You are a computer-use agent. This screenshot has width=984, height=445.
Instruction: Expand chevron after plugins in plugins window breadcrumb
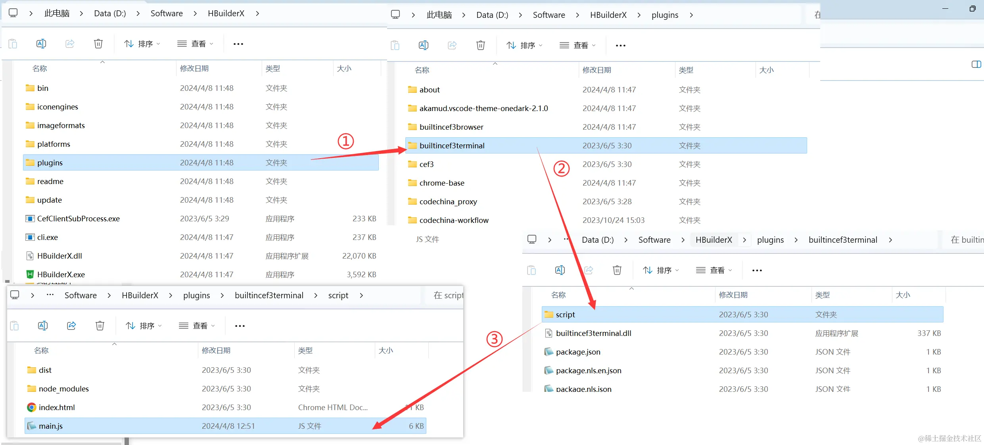pyautogui.click(x=691, y=15)
